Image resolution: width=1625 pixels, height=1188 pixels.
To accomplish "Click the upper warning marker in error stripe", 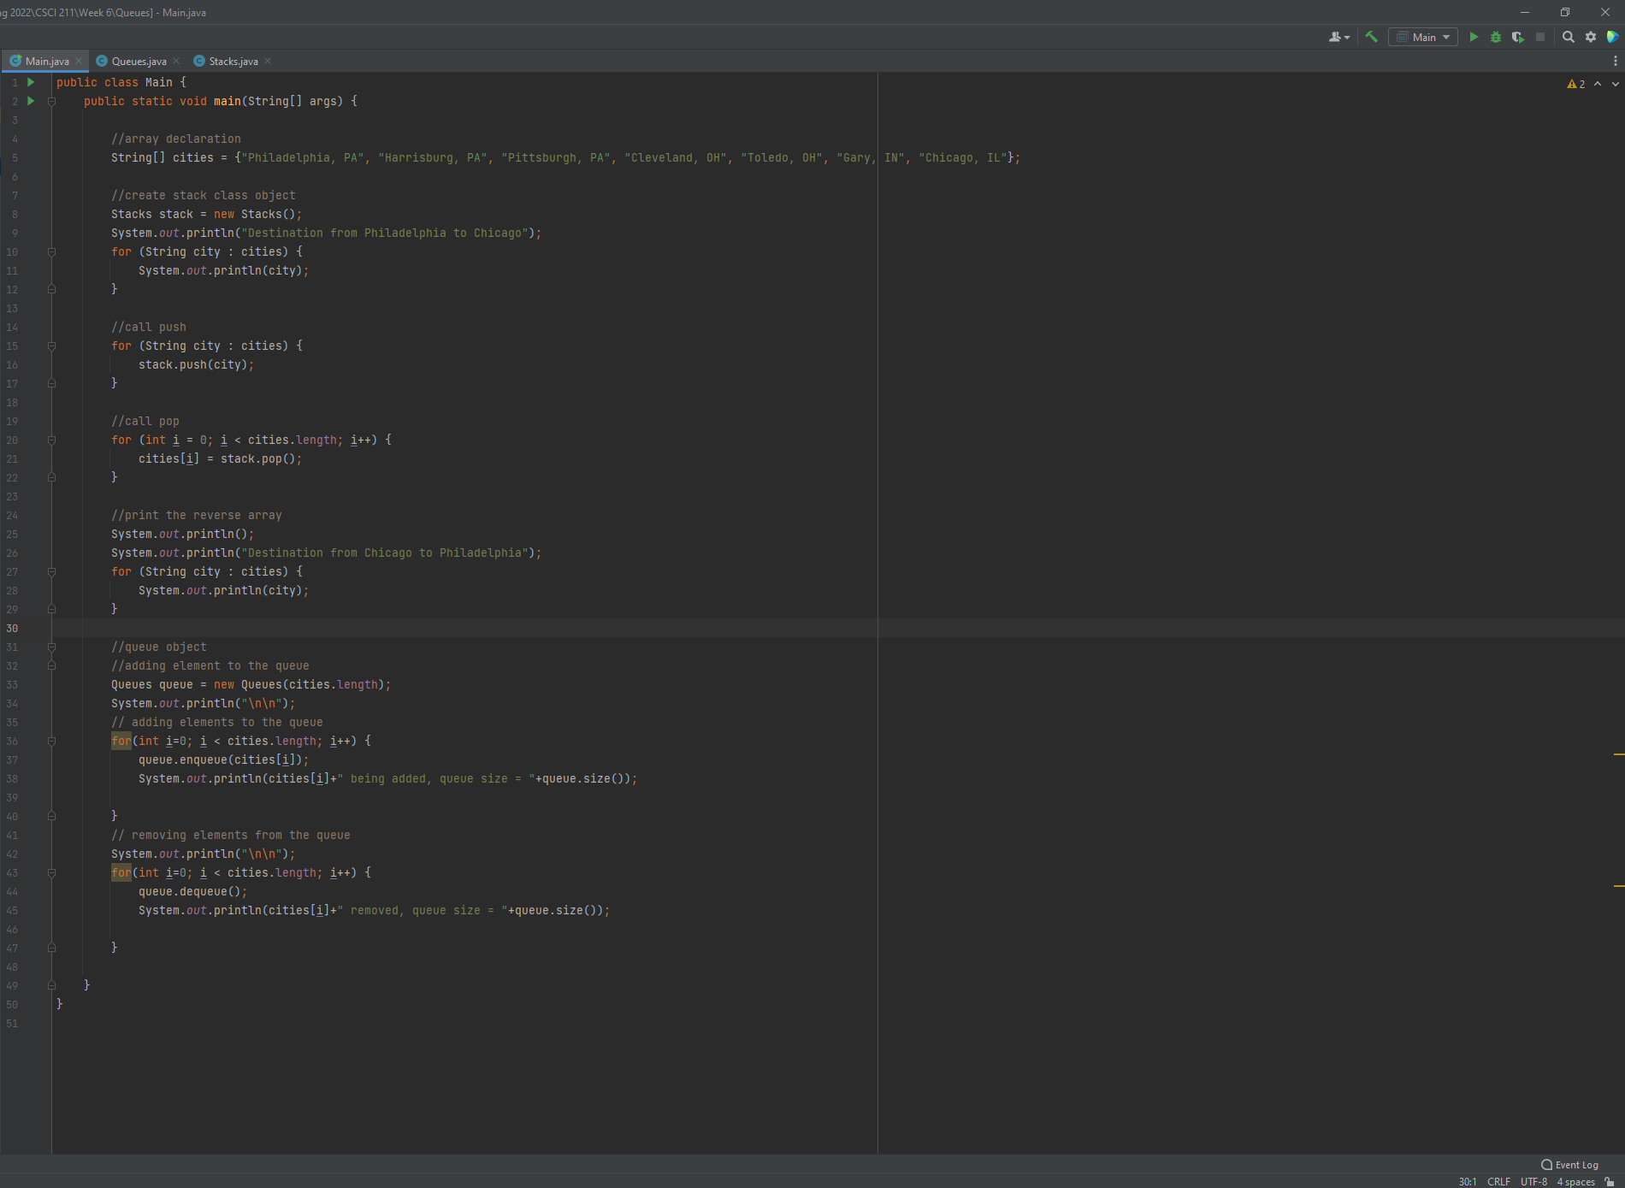I will click(x=1618, y=754).
